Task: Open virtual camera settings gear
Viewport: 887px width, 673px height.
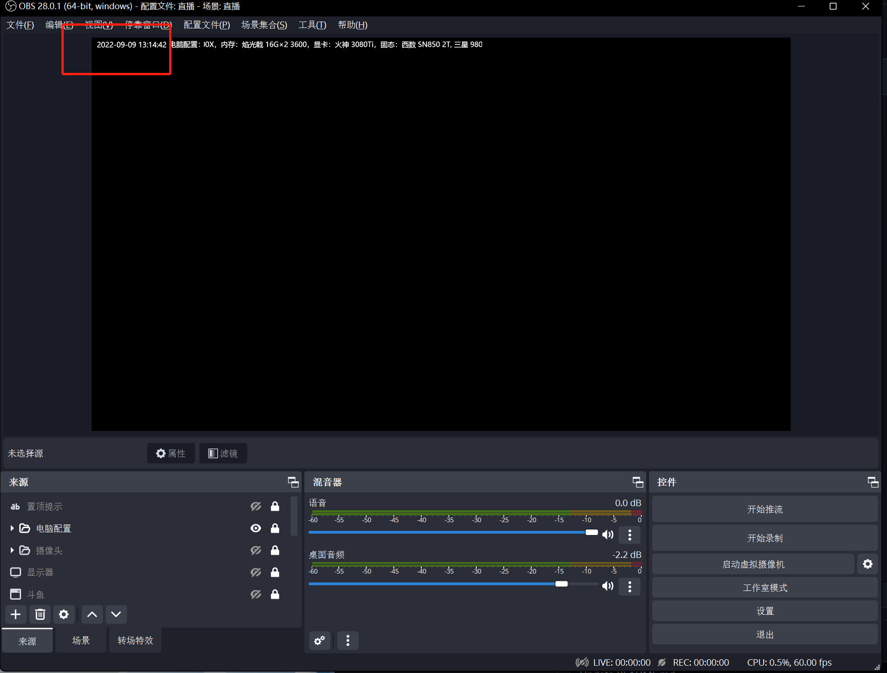Action: click(x=868, y=564)
